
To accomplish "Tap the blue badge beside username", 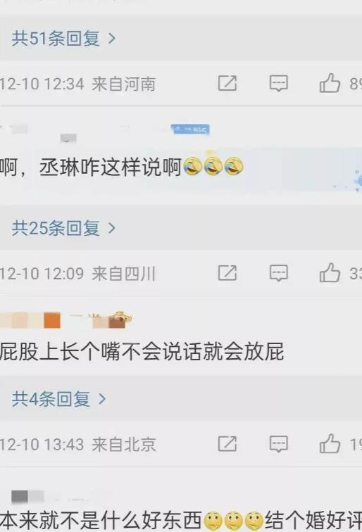I will coord(191,129).
